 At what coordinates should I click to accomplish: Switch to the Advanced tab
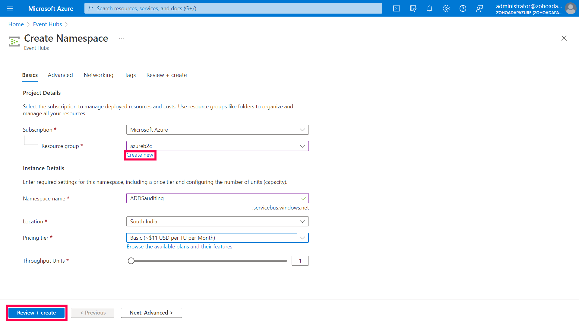pyautogui.click(x=60, y=75)
